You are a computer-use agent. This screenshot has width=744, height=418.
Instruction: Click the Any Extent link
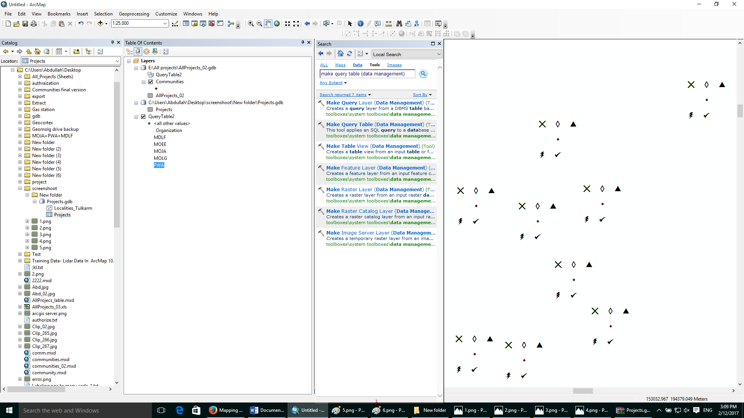331,83
